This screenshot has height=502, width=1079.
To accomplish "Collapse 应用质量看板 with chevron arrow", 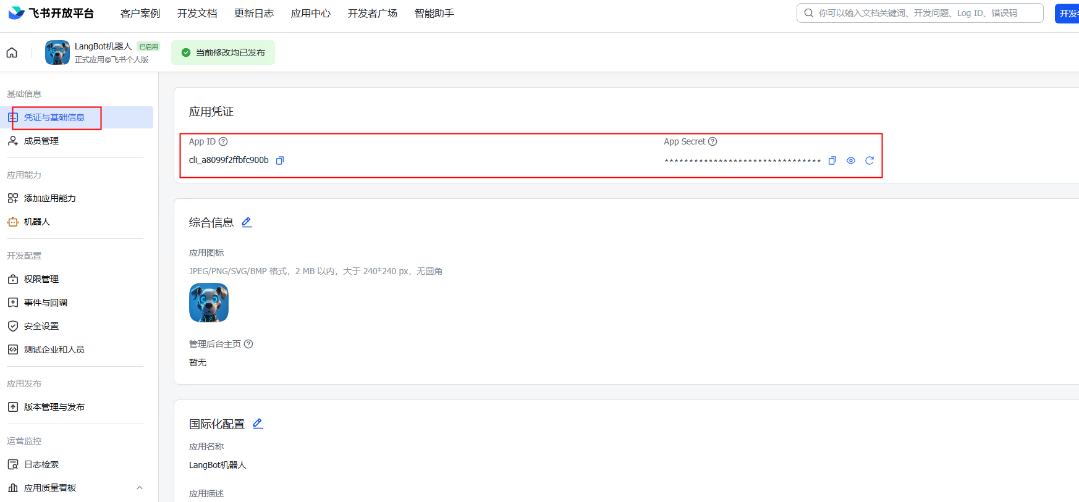I will point(140,488).
